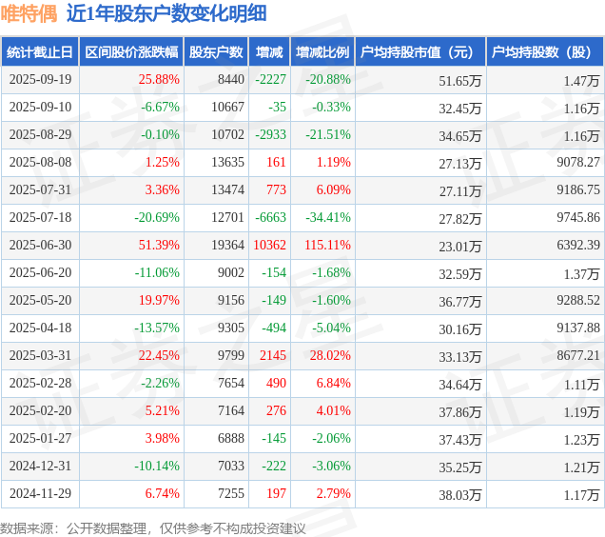The width and height of the screenshot is (605, 537).
Task: Click date cell 2025-06-30
Action: pyautogui.click(x=41, y=245)
